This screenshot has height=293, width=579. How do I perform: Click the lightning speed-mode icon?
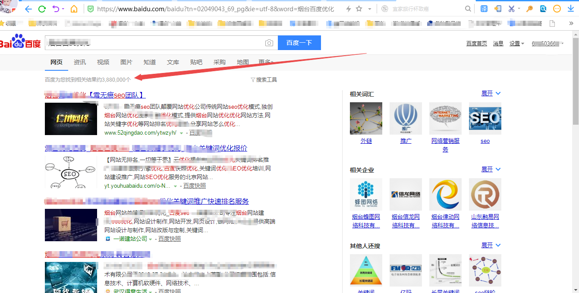[x=349, y=9]
